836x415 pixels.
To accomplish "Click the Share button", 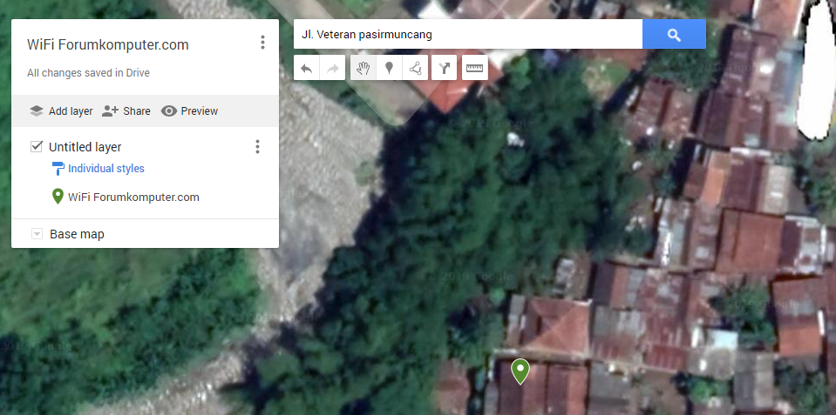I will [x=126, y=111].
